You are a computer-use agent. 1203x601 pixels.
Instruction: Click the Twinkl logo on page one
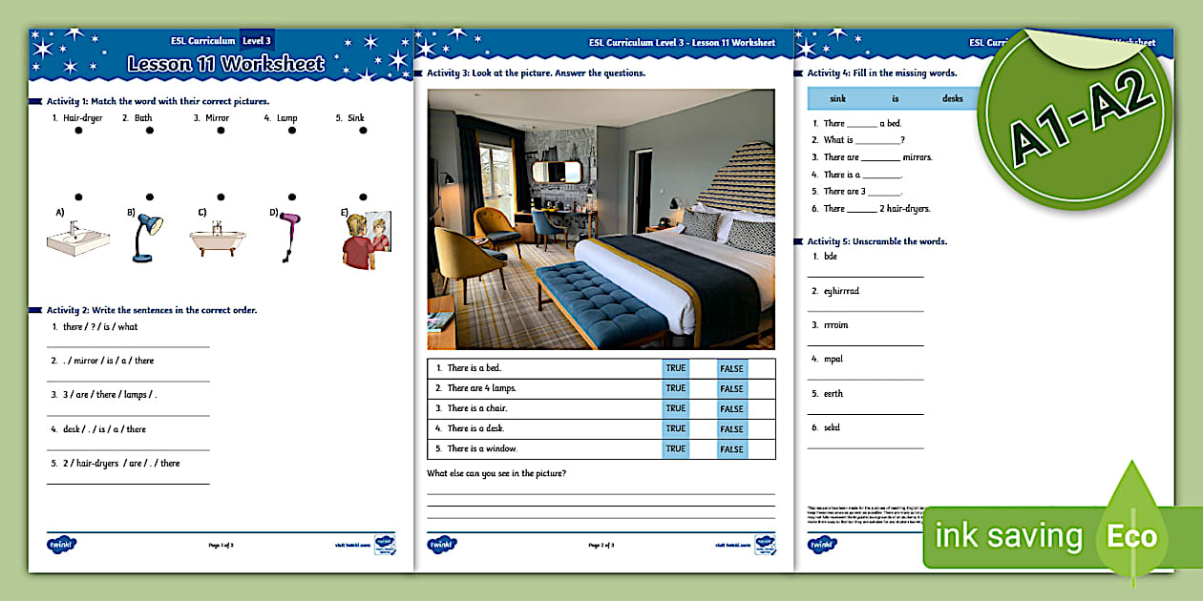pyautogui.click(x=61, y=545)
